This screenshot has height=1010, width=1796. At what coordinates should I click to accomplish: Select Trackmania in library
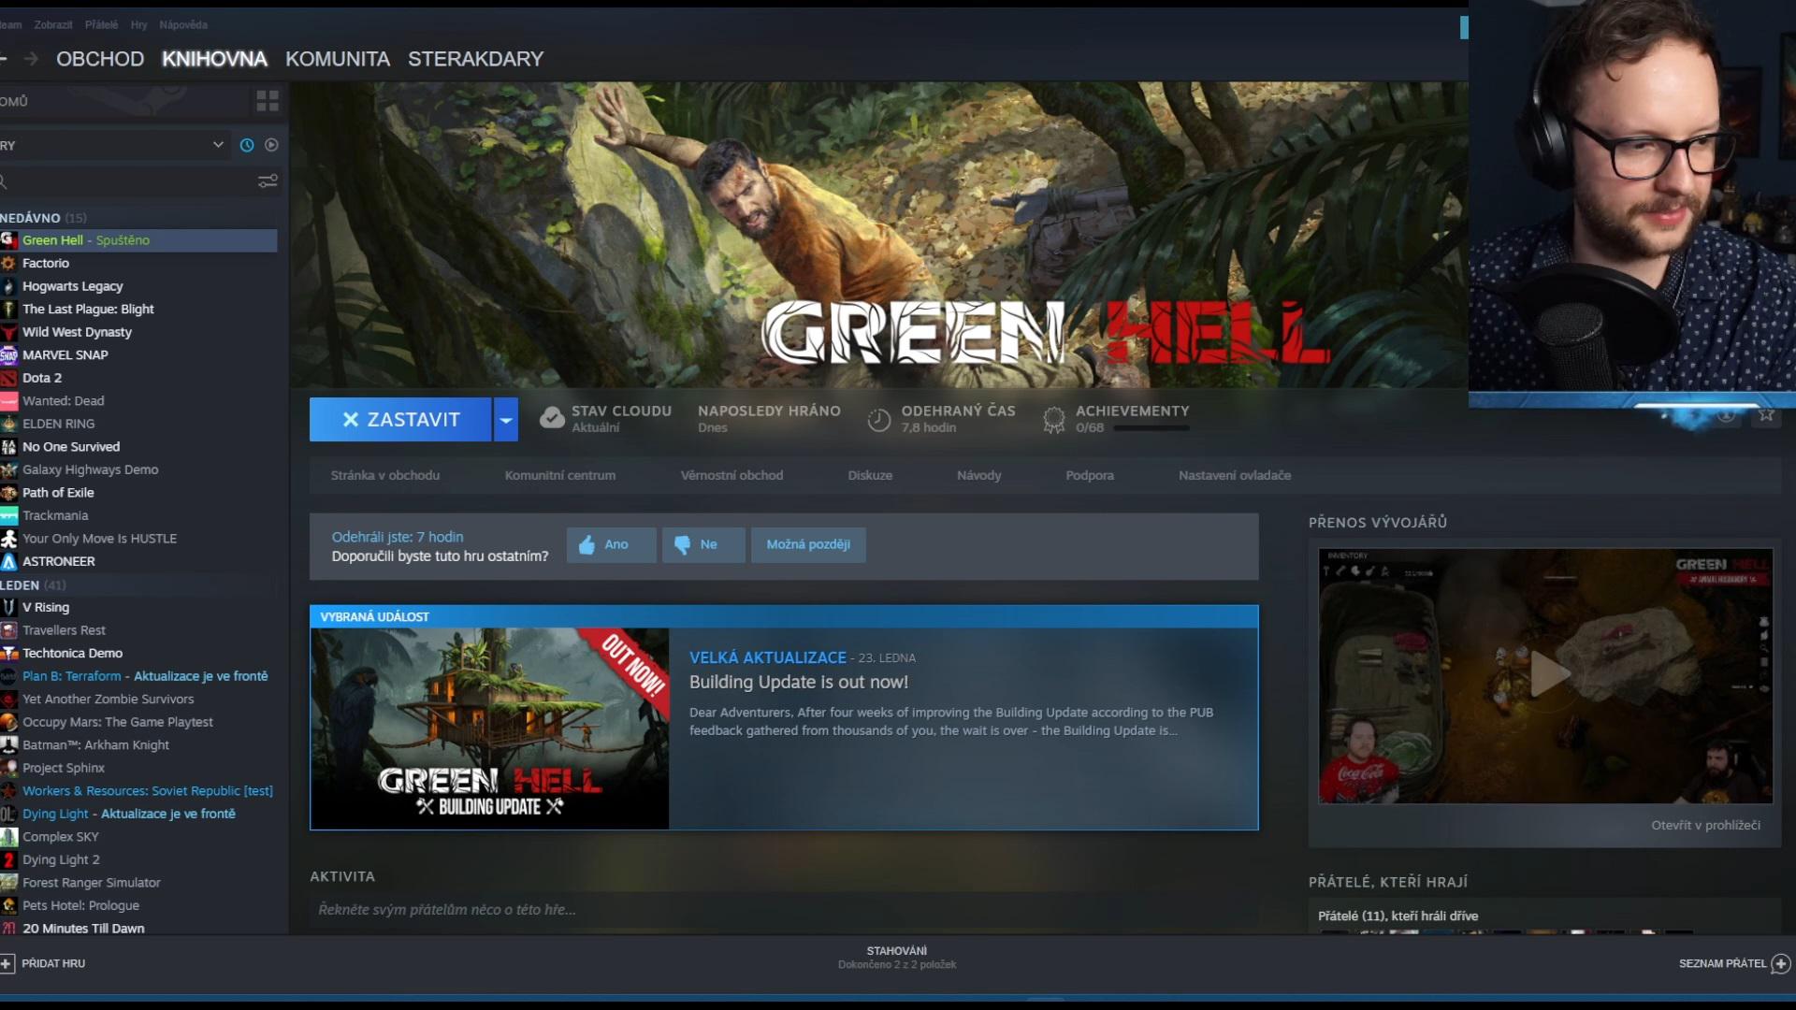click(55, 515)
